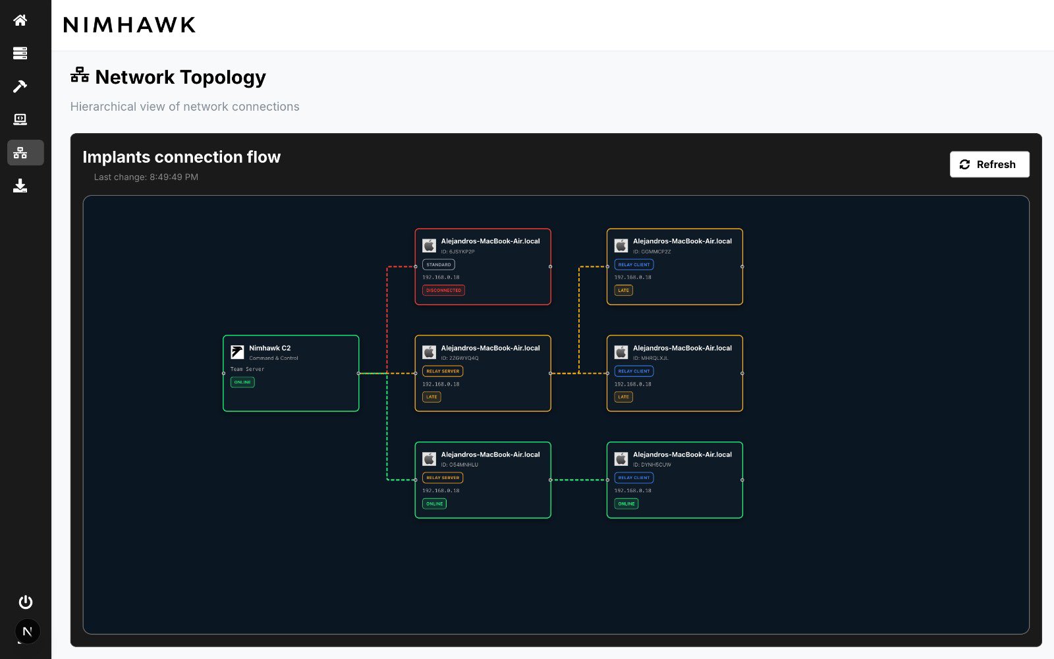
Task: Click ONLINE badge on node O54MNHLU
Action: coord(434,503)
